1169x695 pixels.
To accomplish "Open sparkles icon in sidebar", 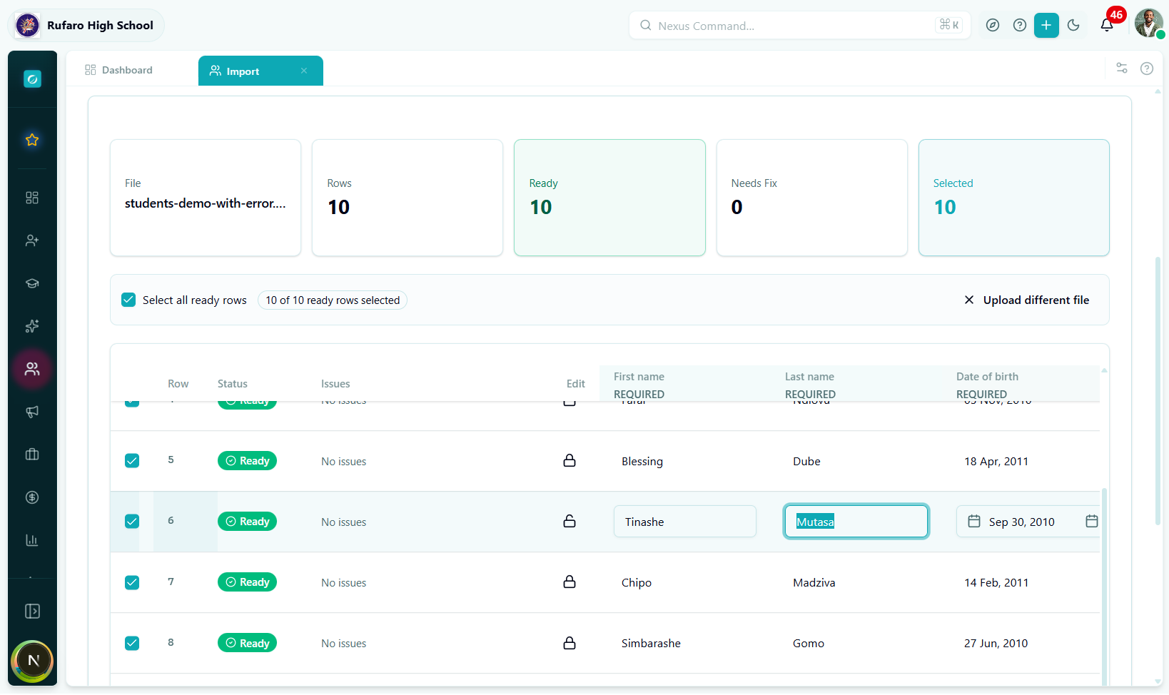I will pyautogui.click(x=32, y=326).
